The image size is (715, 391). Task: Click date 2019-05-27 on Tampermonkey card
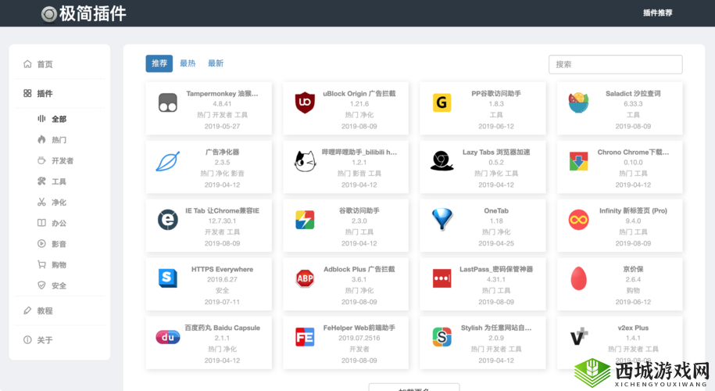[x=222, y=127]
